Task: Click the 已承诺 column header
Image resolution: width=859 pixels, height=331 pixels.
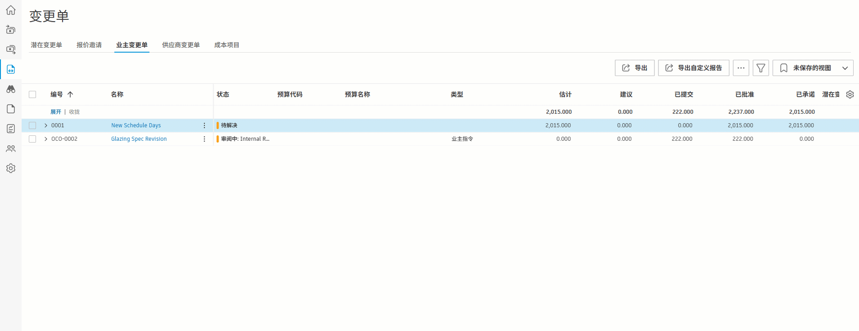Action: (x=805, y=94)
